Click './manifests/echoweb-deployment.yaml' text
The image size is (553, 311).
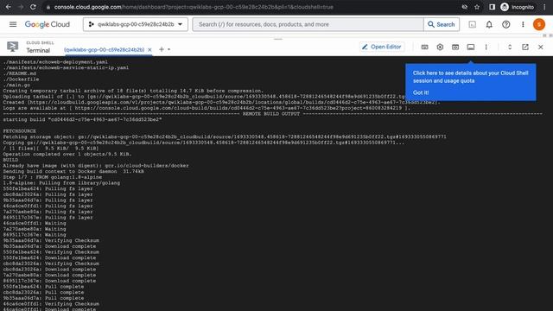coord(55,62)
